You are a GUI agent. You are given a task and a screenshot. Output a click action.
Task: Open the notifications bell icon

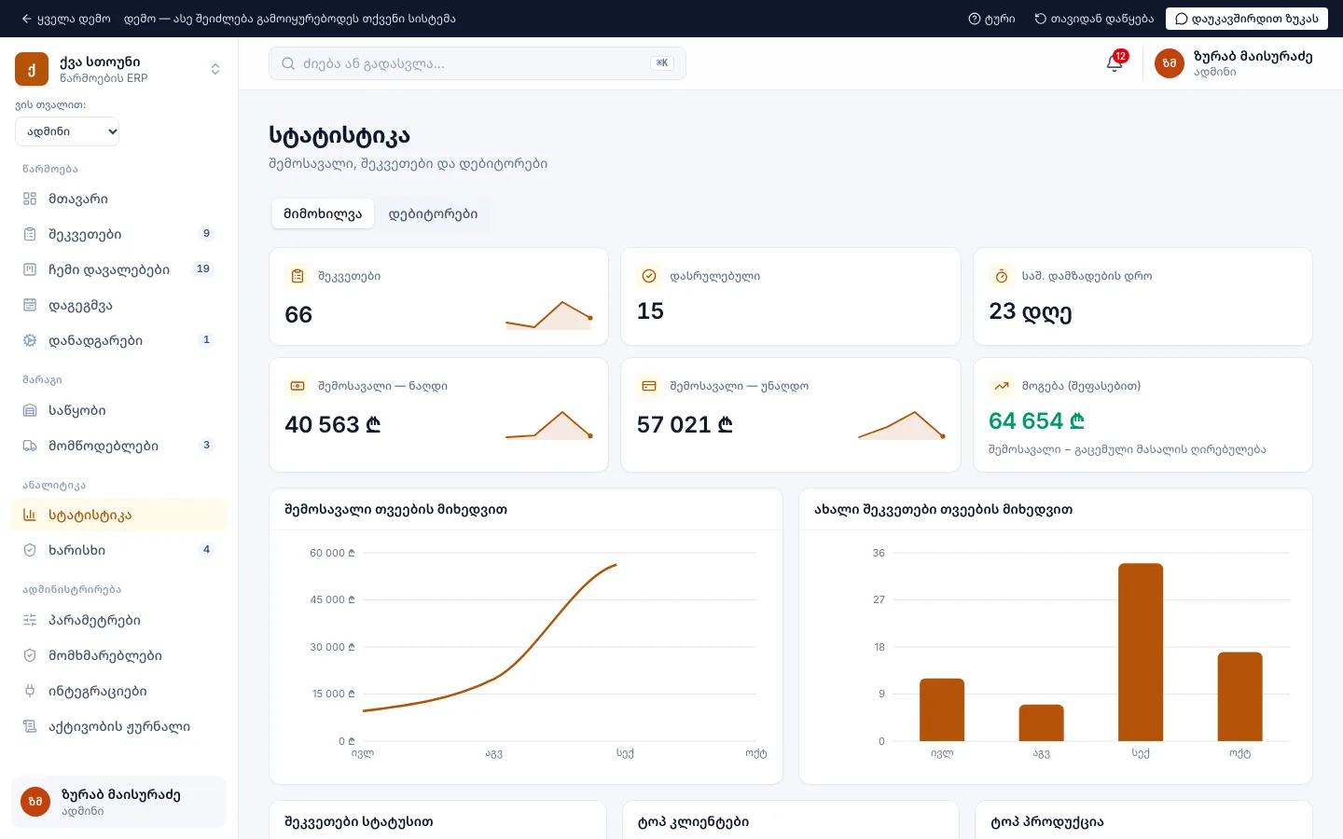[1115, 63]
